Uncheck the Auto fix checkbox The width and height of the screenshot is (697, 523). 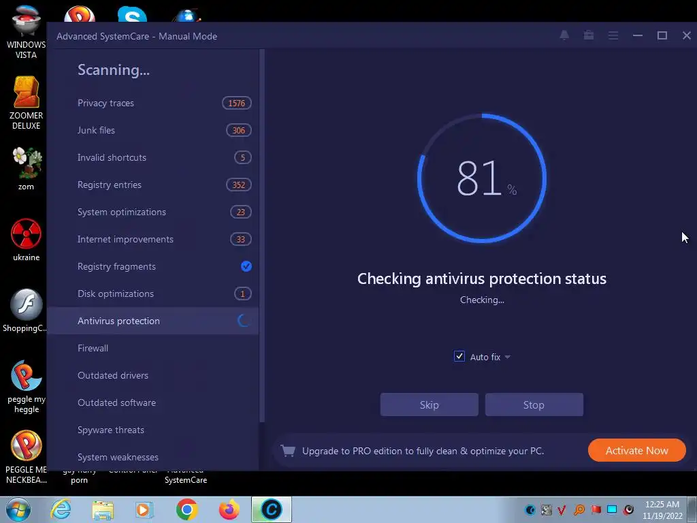point(459,356)
